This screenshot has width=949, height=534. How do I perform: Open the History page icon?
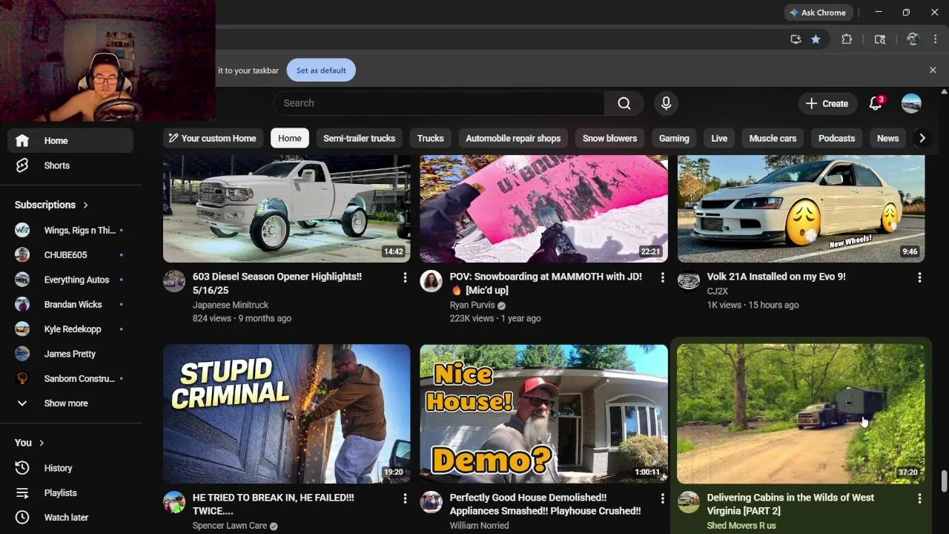tap(22, 468)
